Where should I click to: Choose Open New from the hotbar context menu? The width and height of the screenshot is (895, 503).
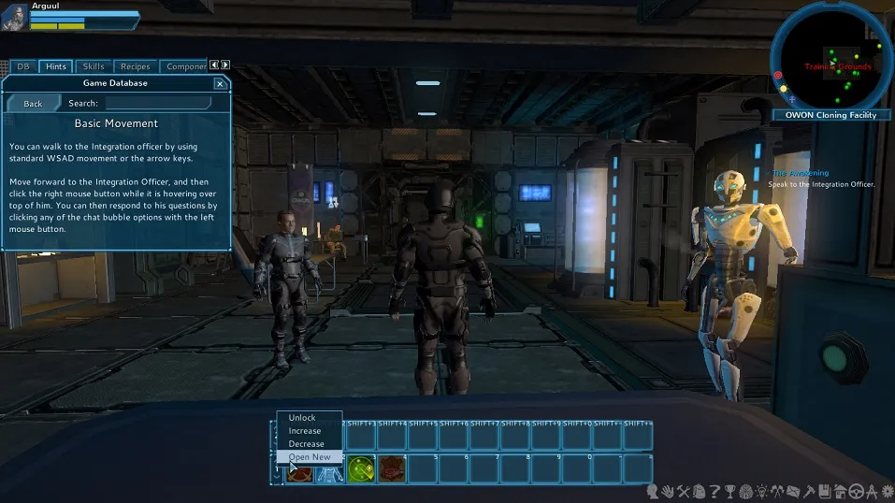pyautogui.click(x=309, y=457)
